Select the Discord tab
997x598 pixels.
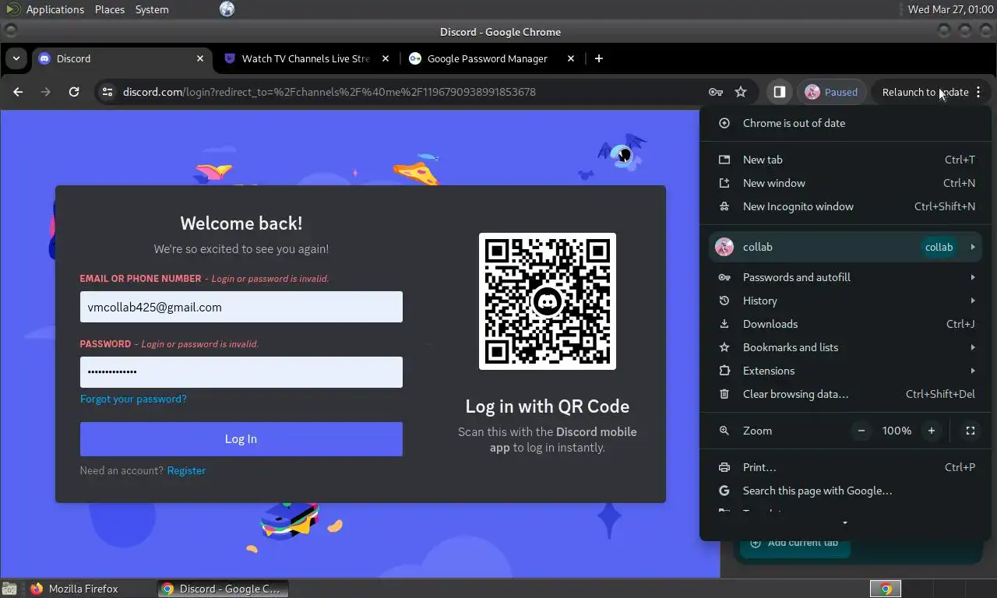121,58
